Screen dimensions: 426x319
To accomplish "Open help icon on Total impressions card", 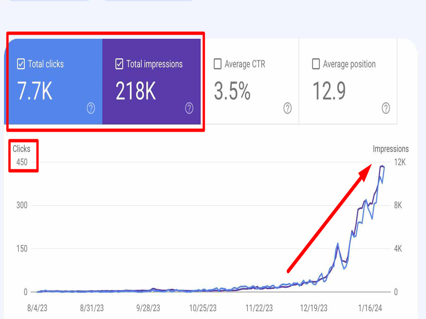I will click(189, 108).
